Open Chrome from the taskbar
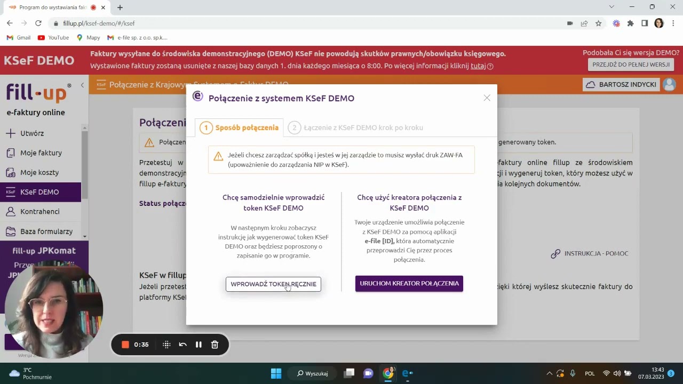683x384 pixels. click(388, 373)
